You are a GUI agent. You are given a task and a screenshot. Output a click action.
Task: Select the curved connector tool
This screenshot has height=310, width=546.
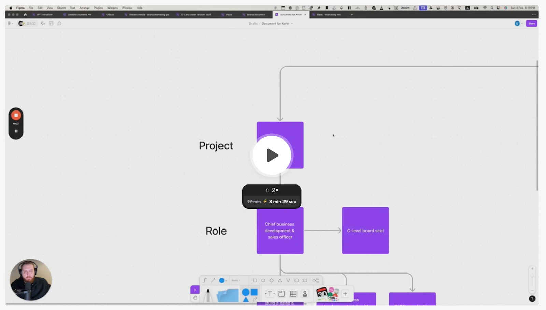coord(205,280)
